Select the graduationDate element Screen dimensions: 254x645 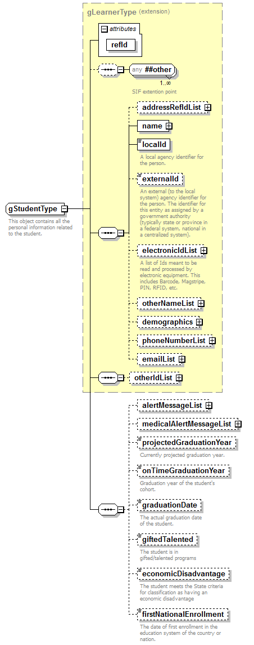tap(169, 505)
